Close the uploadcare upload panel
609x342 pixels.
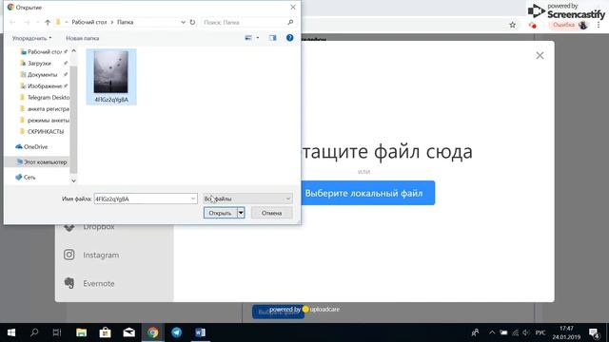pyautogui.click(x=540, y=55)
